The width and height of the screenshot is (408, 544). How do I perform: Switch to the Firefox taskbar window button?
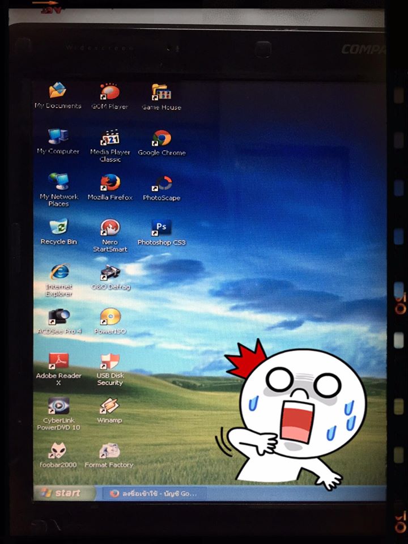click(x=155, y=494)
